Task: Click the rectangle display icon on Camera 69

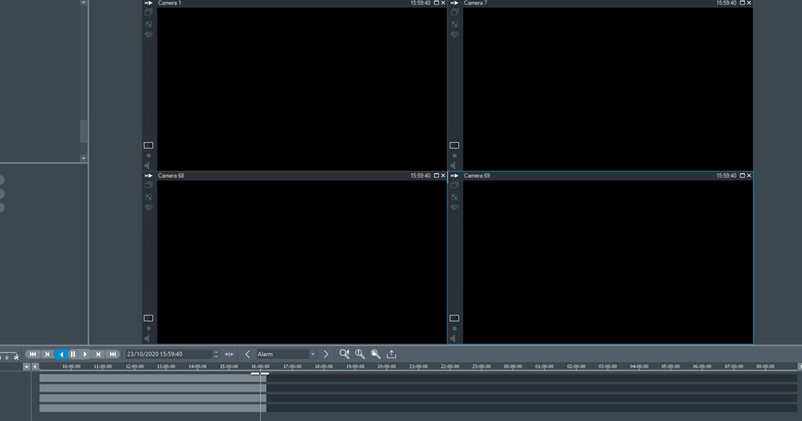Action: point(454,318)
